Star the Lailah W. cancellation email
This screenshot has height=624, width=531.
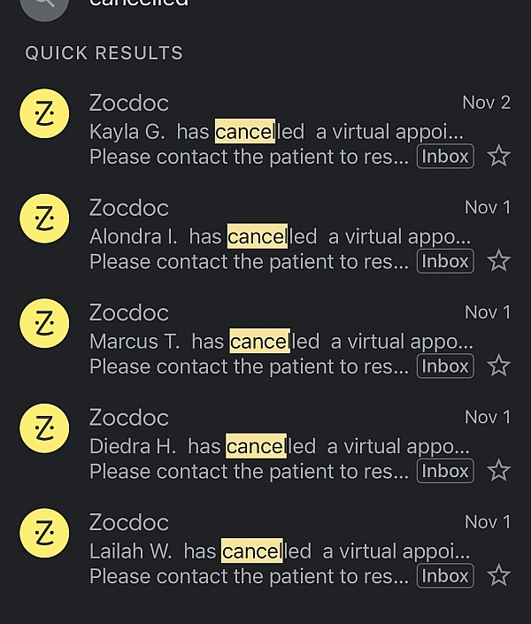point(499,575)
